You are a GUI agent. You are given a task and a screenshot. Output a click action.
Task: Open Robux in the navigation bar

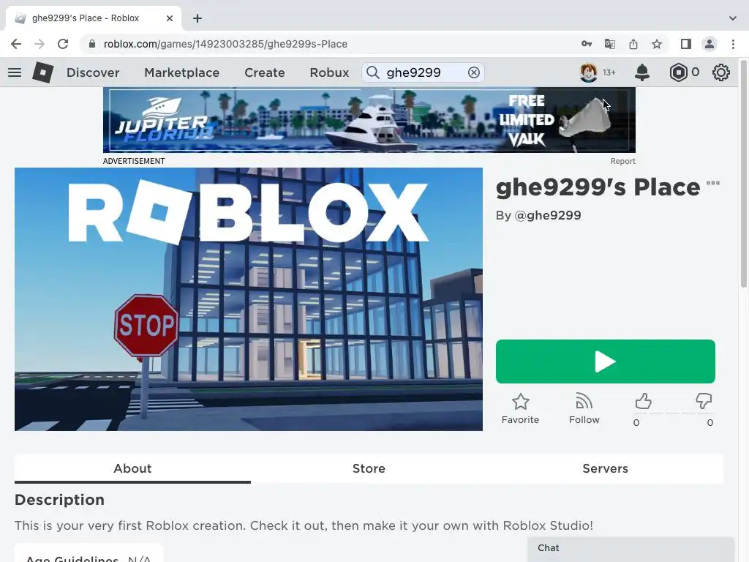pos(329,72)
